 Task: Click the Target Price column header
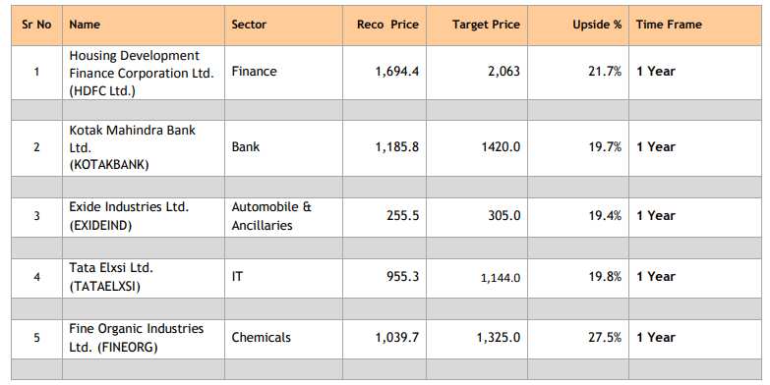pyautogui.click(x=477, y=25)
